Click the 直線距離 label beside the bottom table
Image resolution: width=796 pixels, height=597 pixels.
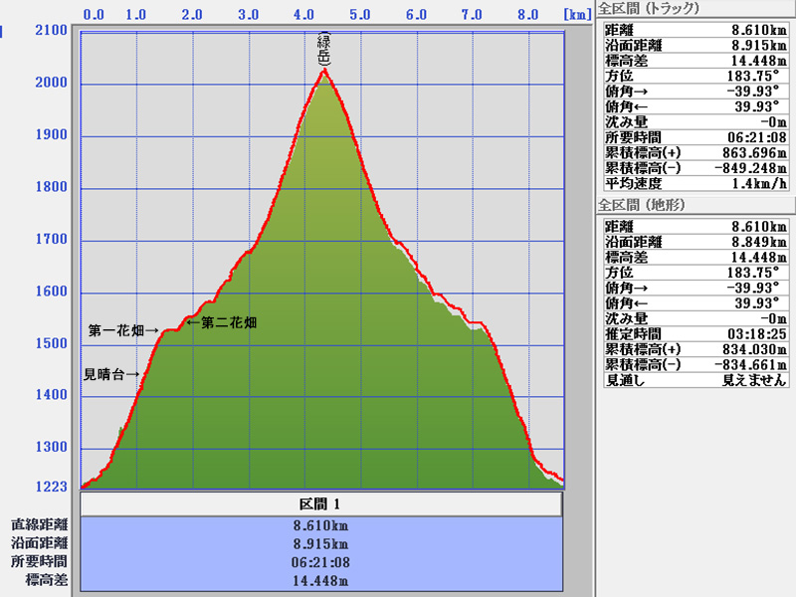coord(40,525)
